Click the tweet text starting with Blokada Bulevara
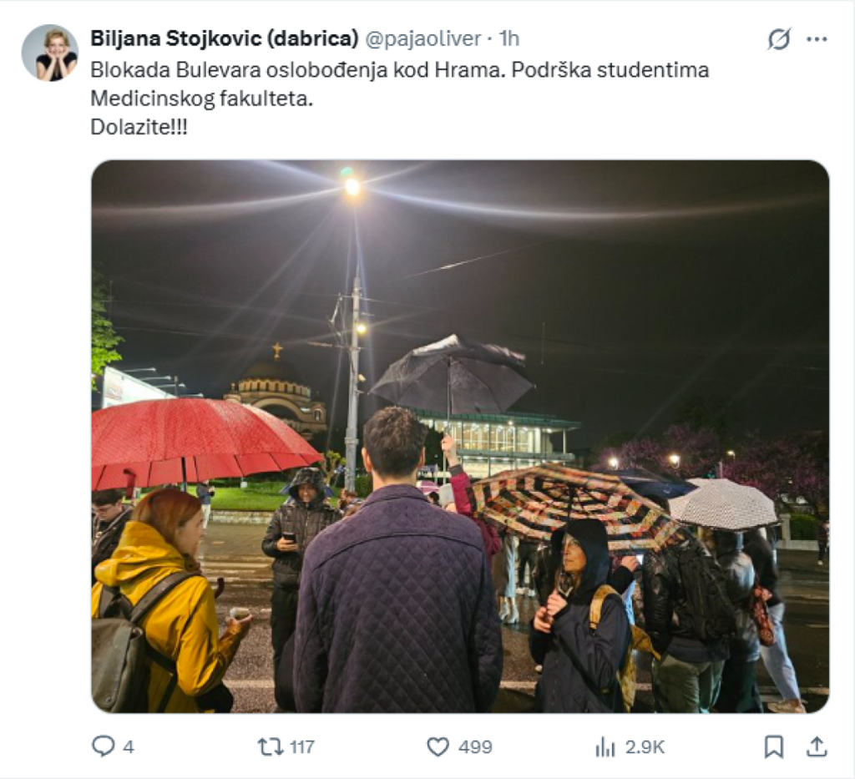This screenshot has width=855, height=779. coord(399,70)
